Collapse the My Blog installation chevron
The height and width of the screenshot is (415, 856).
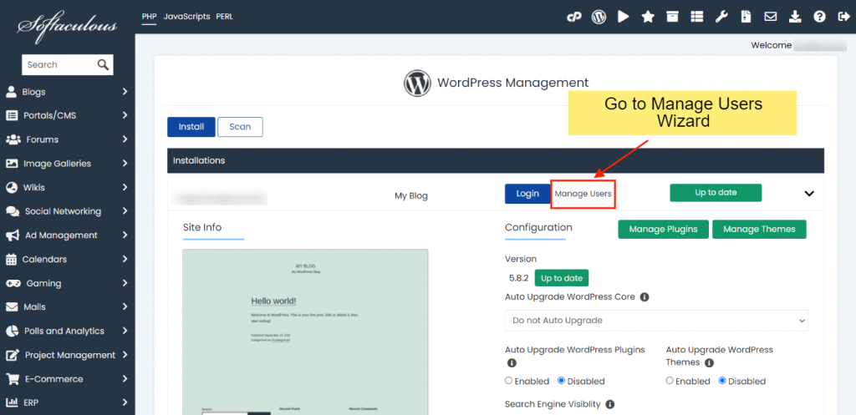809,193
